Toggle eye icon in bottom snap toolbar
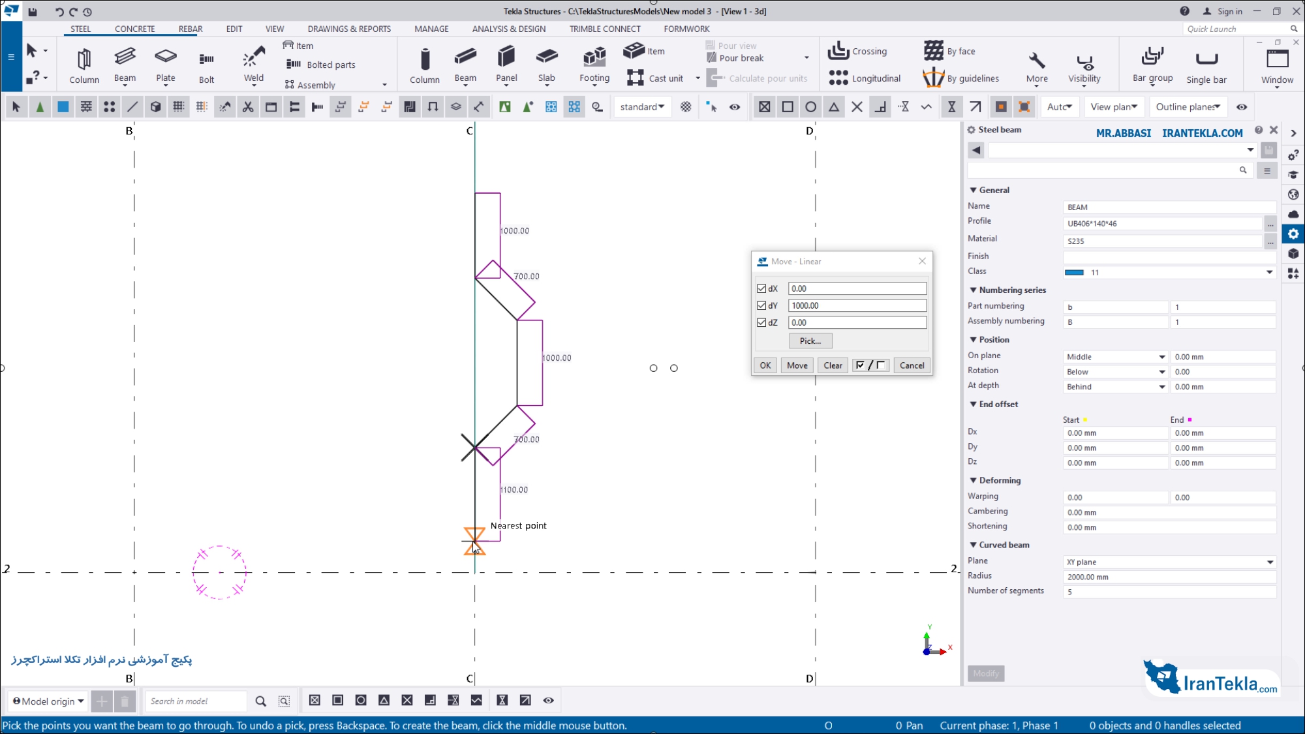This screenshot has width=1305, height=734. [x=548, y=700]
